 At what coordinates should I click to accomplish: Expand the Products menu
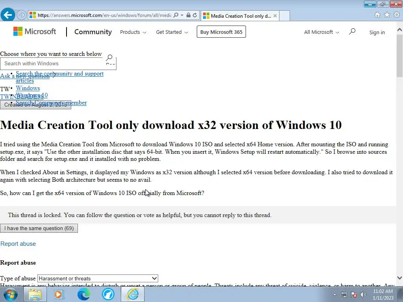133,32
